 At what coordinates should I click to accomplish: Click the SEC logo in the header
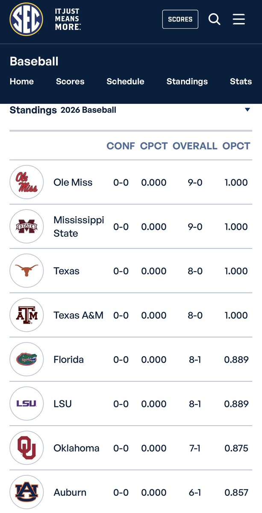tap(26, 19)
